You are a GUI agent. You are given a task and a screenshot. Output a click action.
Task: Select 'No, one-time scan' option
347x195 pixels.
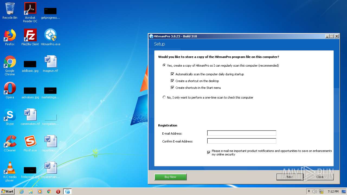164,97
